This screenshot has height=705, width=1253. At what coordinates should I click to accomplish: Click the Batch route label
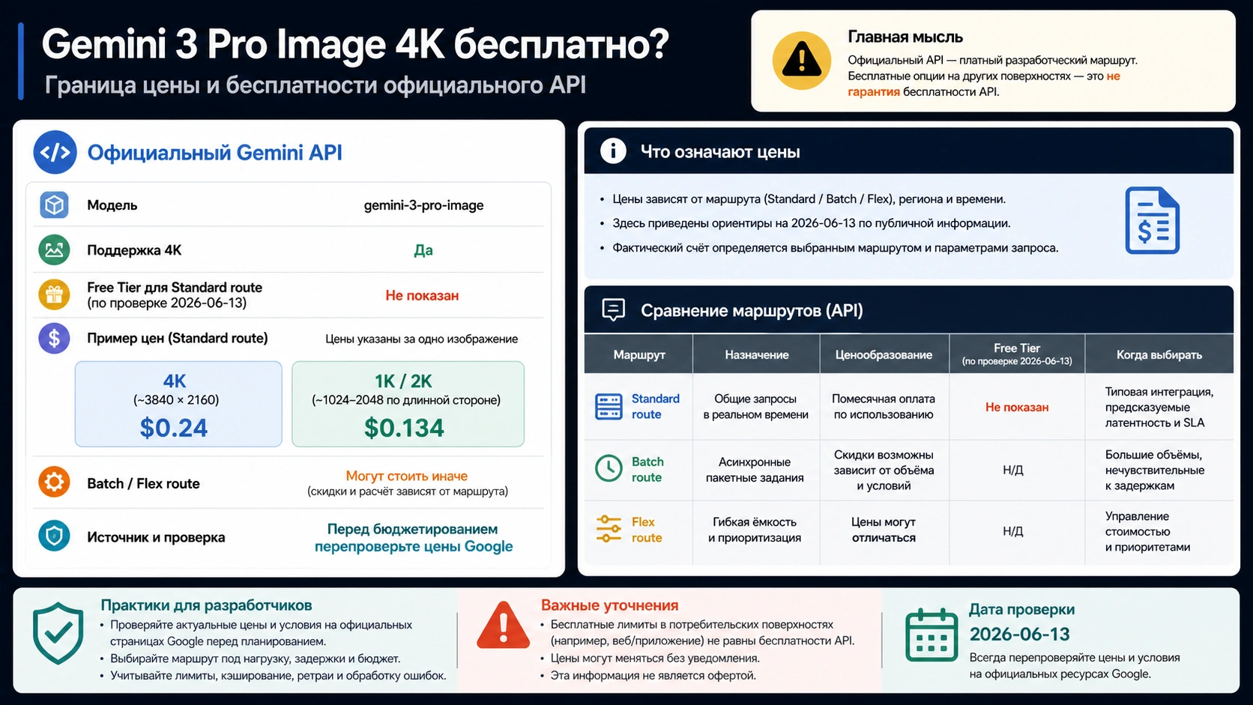coord(647,470)
